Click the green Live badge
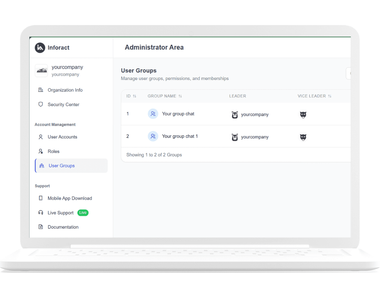385x289 pixels. [83, 213]
